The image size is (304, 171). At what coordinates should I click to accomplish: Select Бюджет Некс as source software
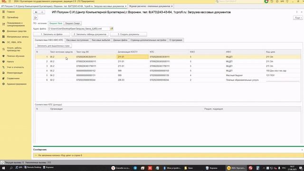(x=56, y=23)
